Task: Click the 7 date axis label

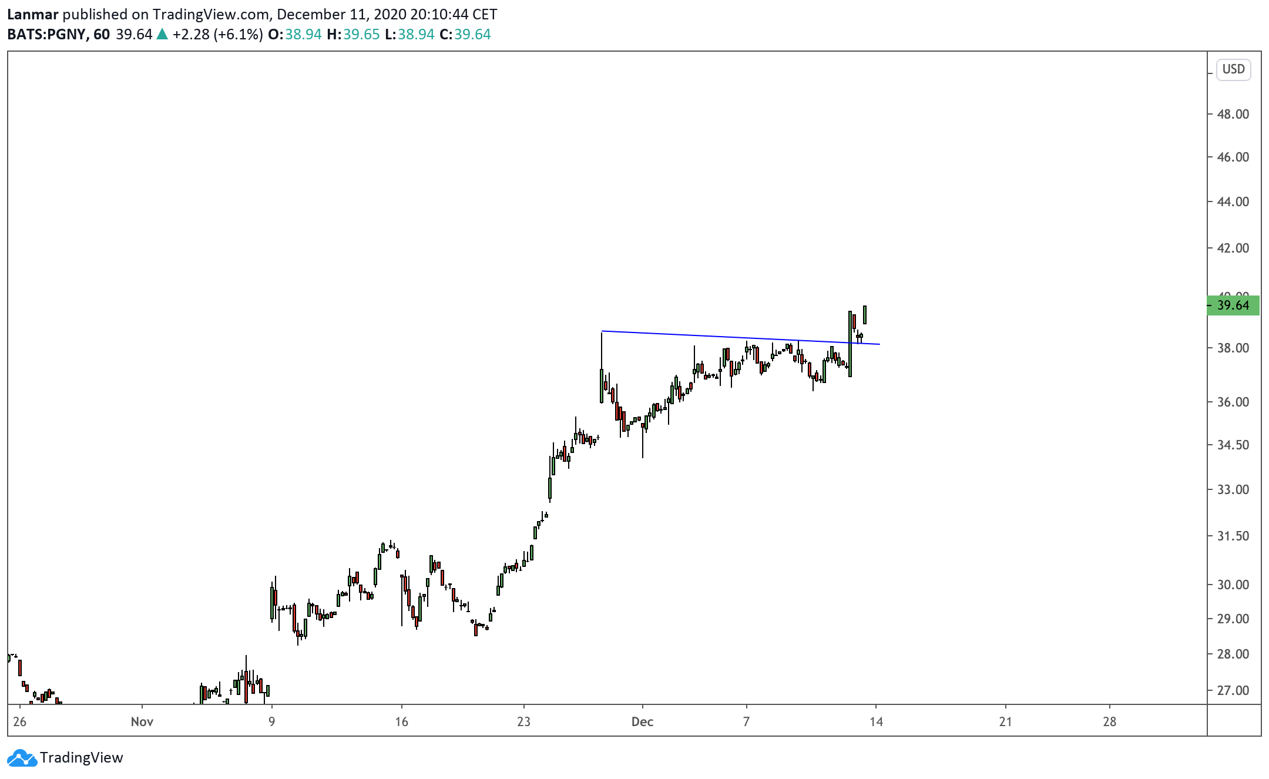Action: coord(746,721)
